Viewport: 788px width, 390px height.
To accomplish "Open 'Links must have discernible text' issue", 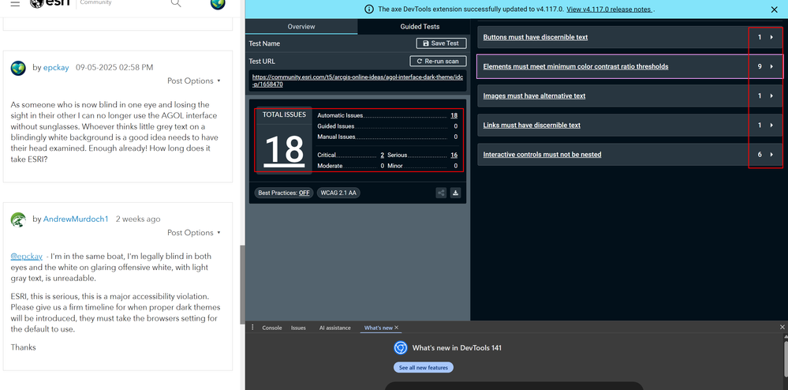I will point(532,125).
